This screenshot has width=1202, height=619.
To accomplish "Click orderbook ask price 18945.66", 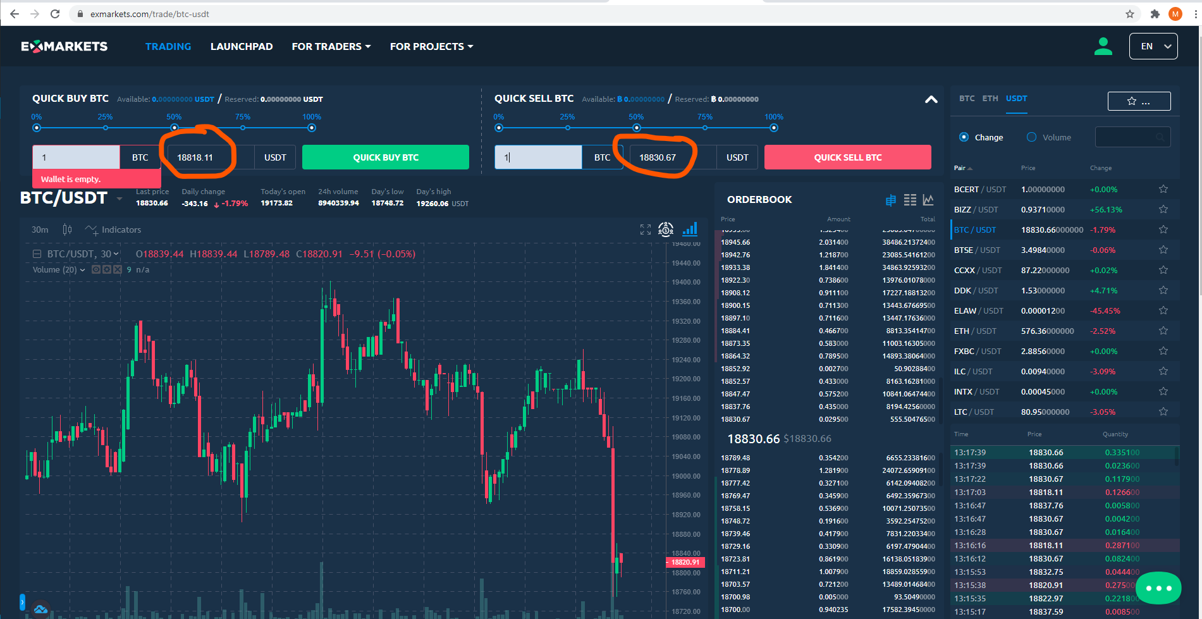I will pos(735,242).
